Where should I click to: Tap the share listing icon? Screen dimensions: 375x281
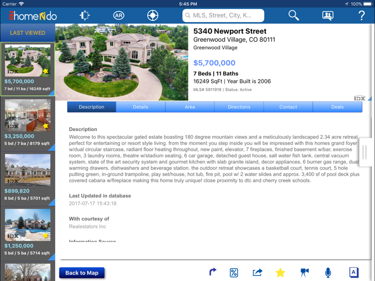coord(257,272)
